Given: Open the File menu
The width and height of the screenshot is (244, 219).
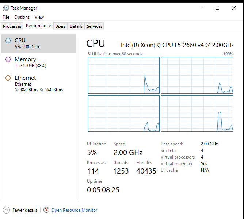Looking at the screenshot, I should (x=6, y=17).
